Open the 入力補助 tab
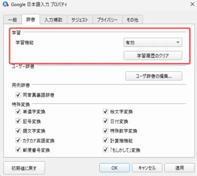The image size is (197, 176). 53,20
